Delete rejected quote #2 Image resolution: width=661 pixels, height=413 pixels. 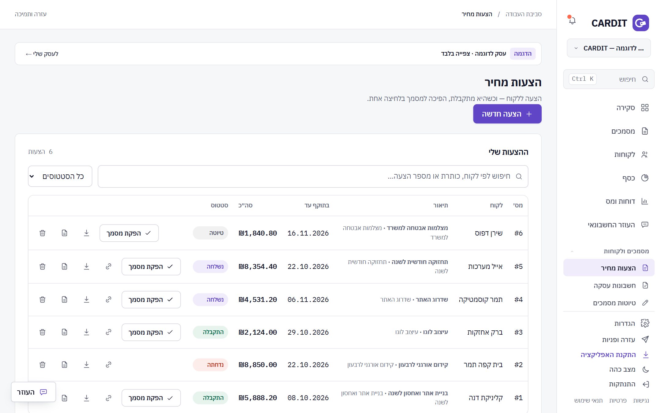click(x=43, y=365)
